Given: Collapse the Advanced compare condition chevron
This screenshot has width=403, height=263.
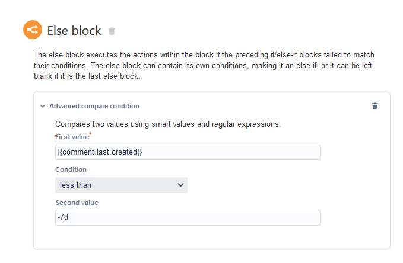Looking at the screenshot, I should [x=43, y=106].
